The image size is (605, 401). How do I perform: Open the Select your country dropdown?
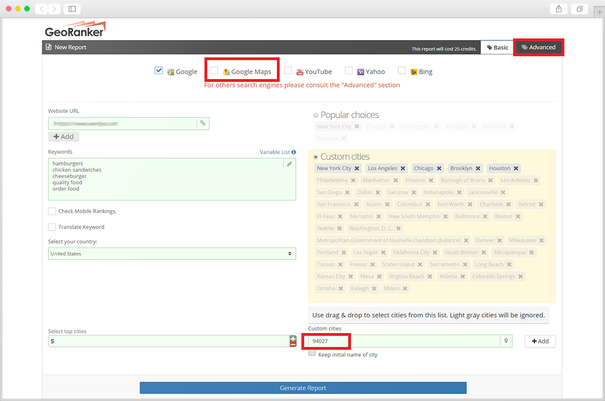point(172,254)
